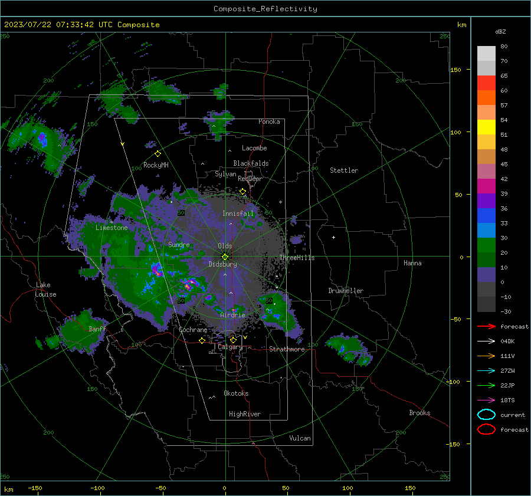The image size is (531, 496).
Task: Click the RockyMH label
Action: click(x=156, y=165)
